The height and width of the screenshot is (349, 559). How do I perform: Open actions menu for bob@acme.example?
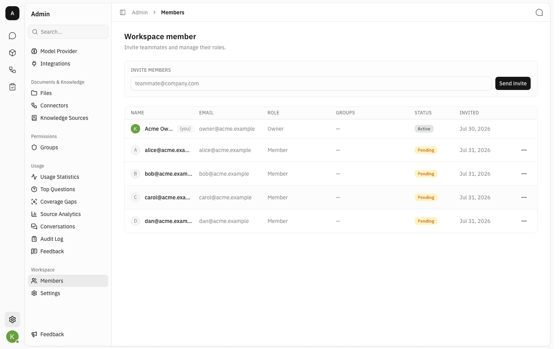524,174
